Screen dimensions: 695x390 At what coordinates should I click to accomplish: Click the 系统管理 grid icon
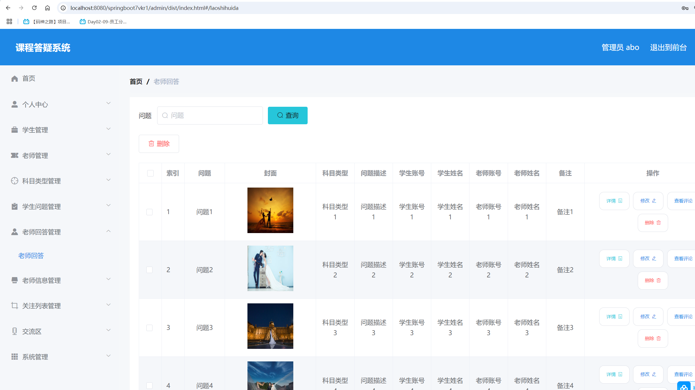[x=15, y=357]
